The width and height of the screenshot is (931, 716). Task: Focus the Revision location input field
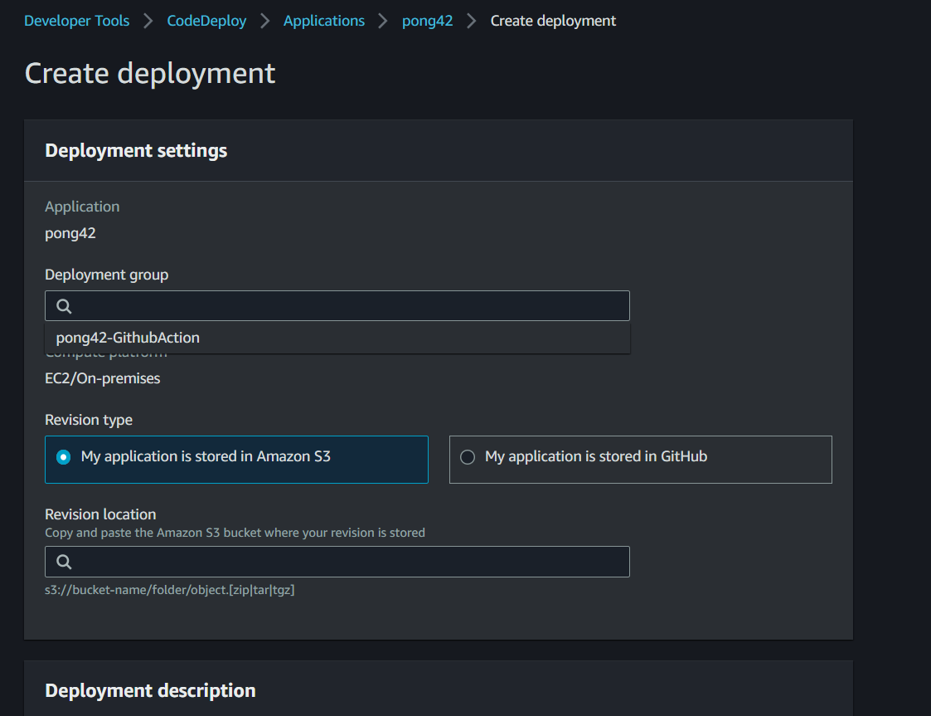coord(337,562)
